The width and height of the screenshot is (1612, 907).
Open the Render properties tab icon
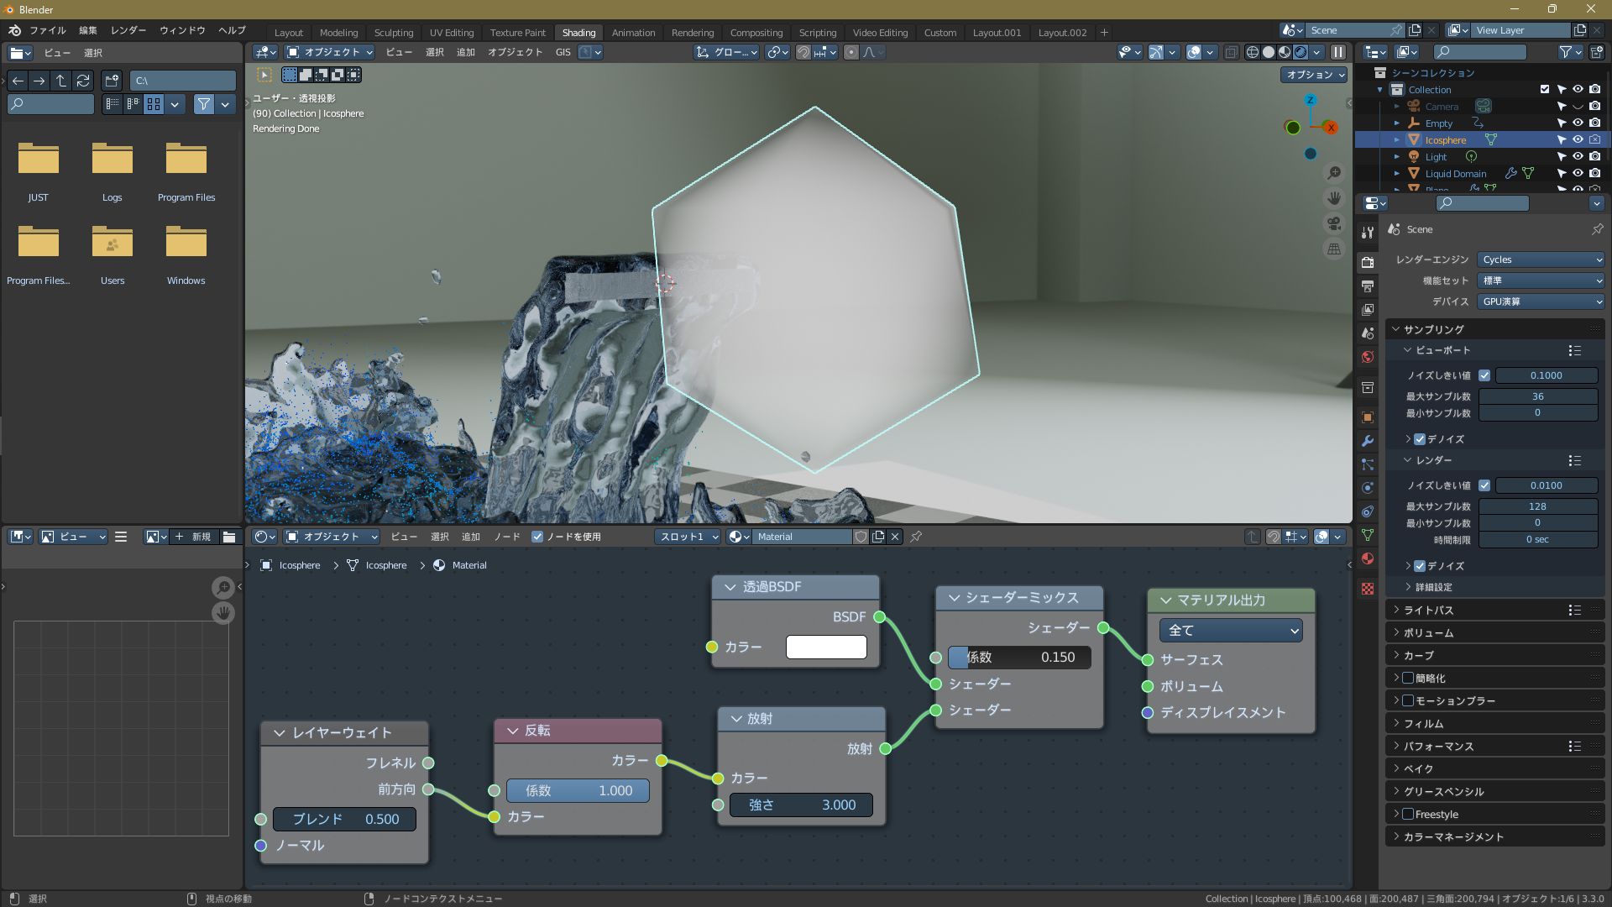[1368, 262]
